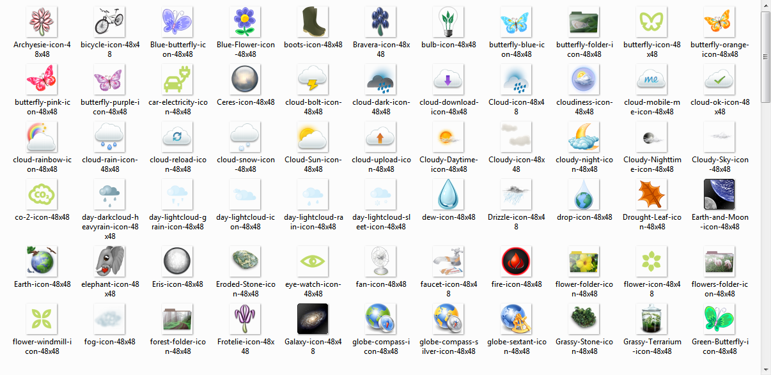Click the globe-compass-silver icon
Screen dimensions: 771x375
[x=449, y=319]
